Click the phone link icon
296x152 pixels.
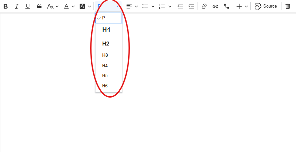click(227, 6)
